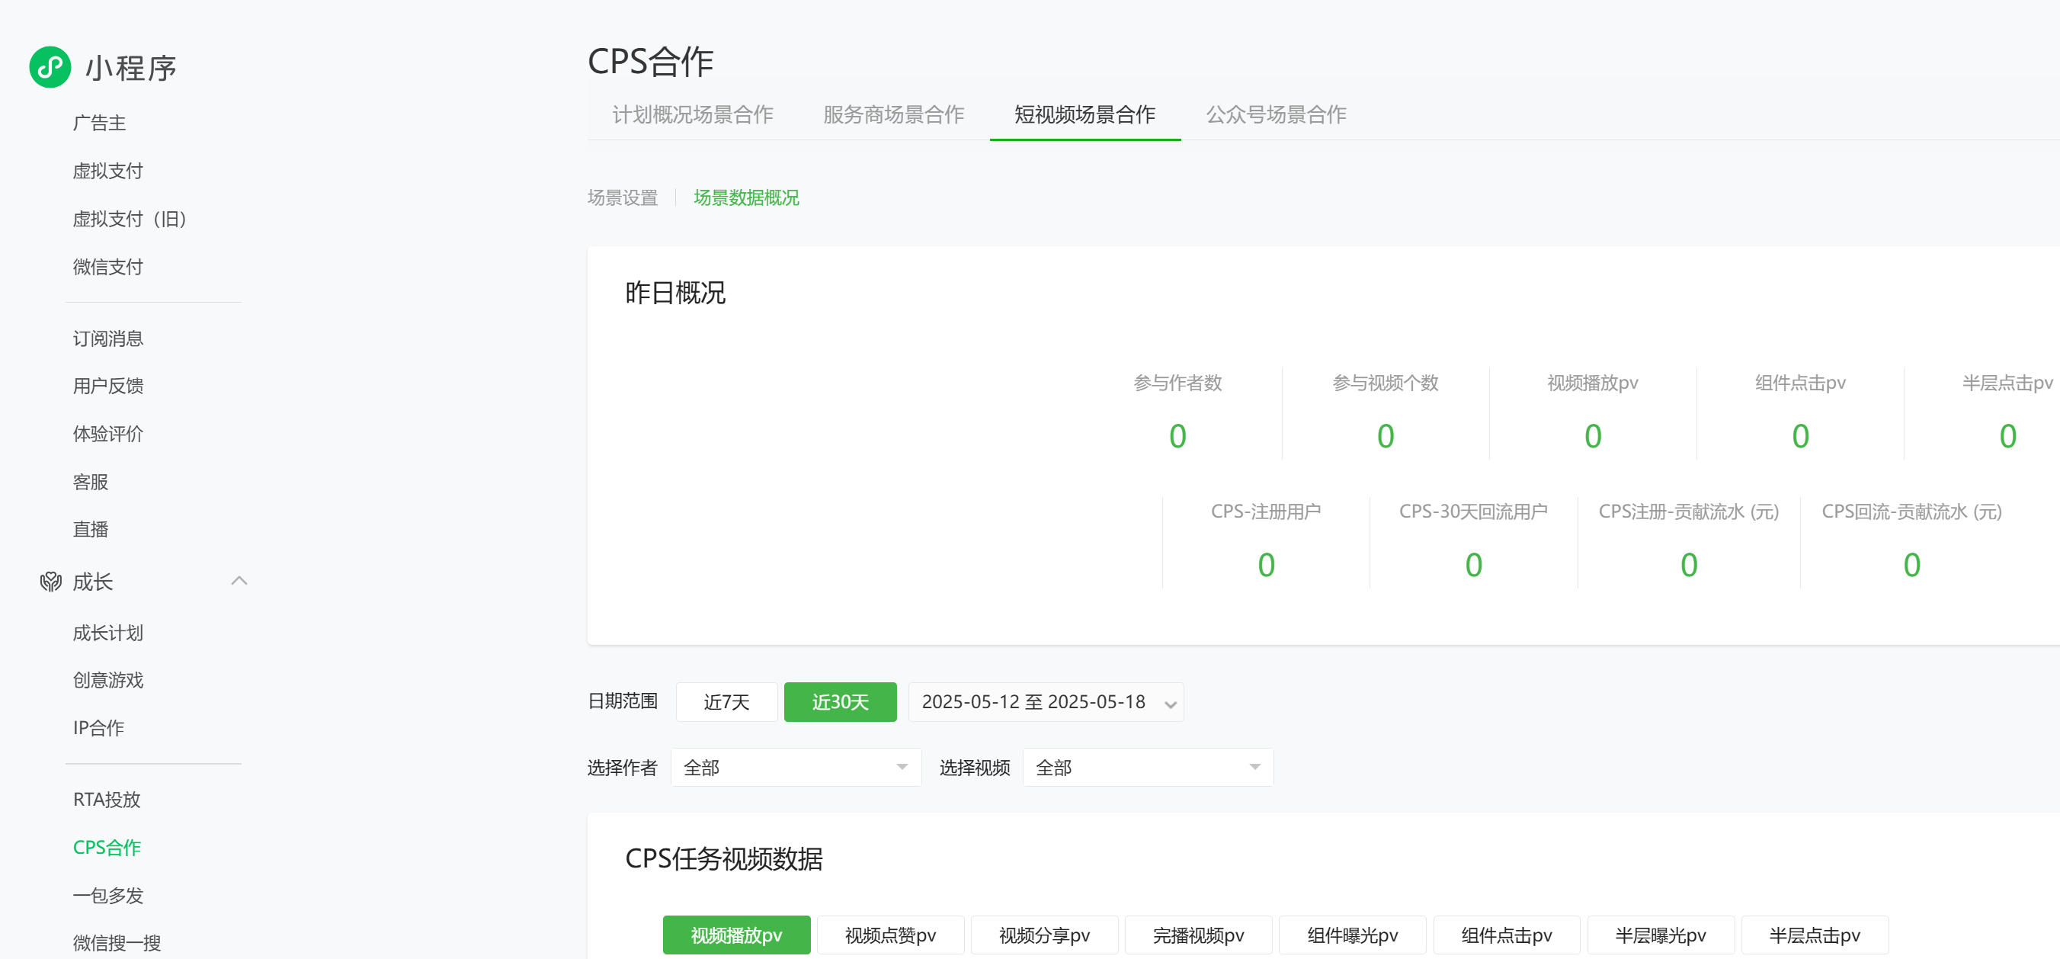Click the 场景数据概况 link

pos(745,197)
